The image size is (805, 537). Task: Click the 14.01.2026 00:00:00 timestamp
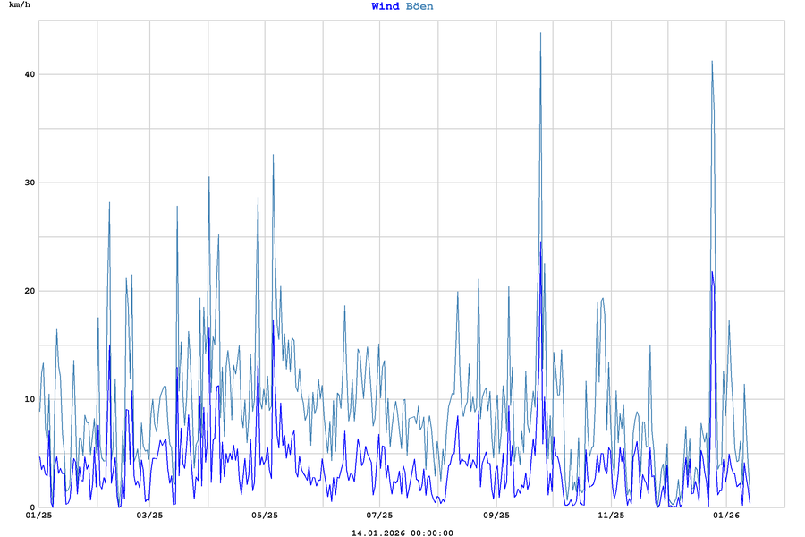tap(402, 533)
